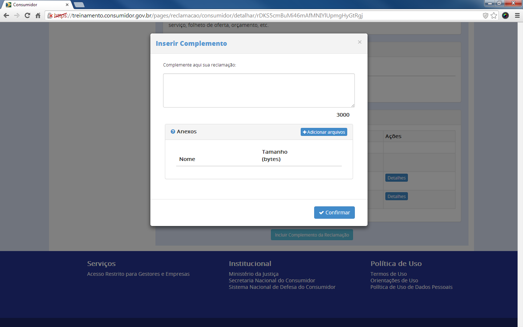Click the browser back arrow
This screenshot has height=327, width=523.
(x=6, y=15)
